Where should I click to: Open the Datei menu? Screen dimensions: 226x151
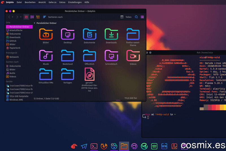19,2
